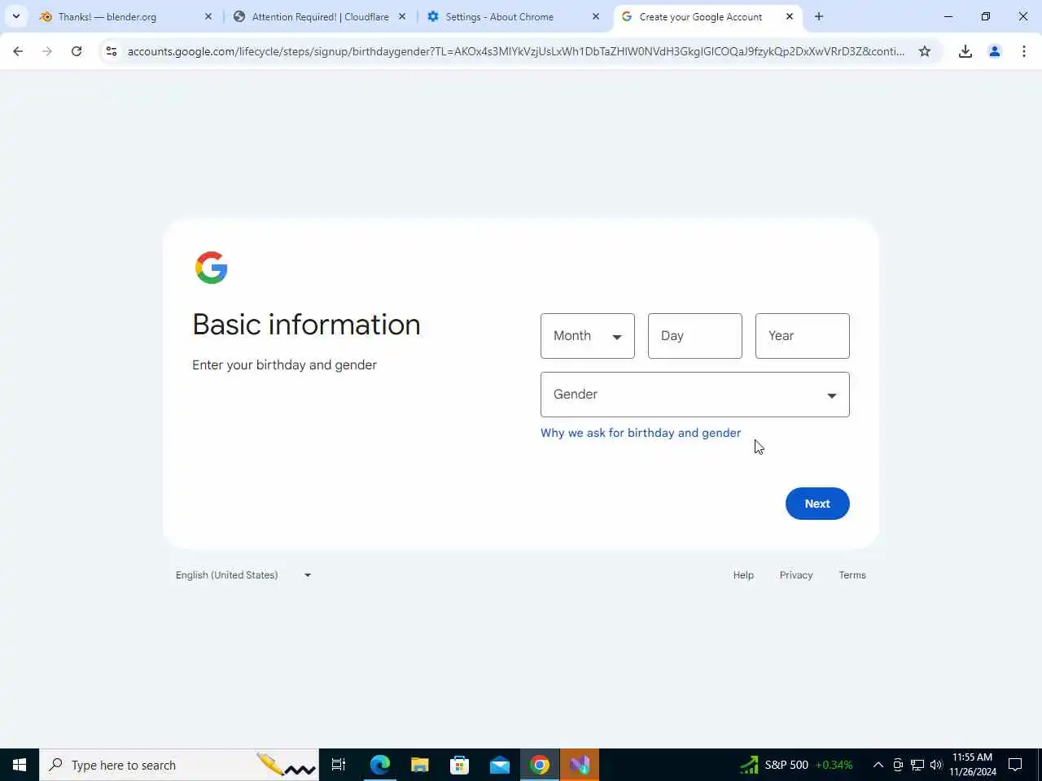Click the address bar URL
The height and width of the screenshot is (781, 1042).
pos(516,51)
